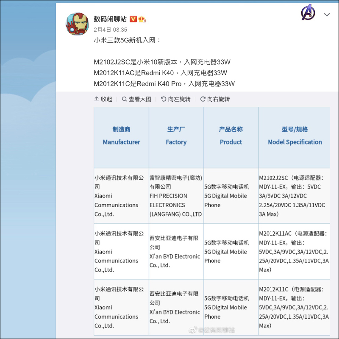Click the Manufacturer table header
This screenshot has width=339, height=339.
121,137
